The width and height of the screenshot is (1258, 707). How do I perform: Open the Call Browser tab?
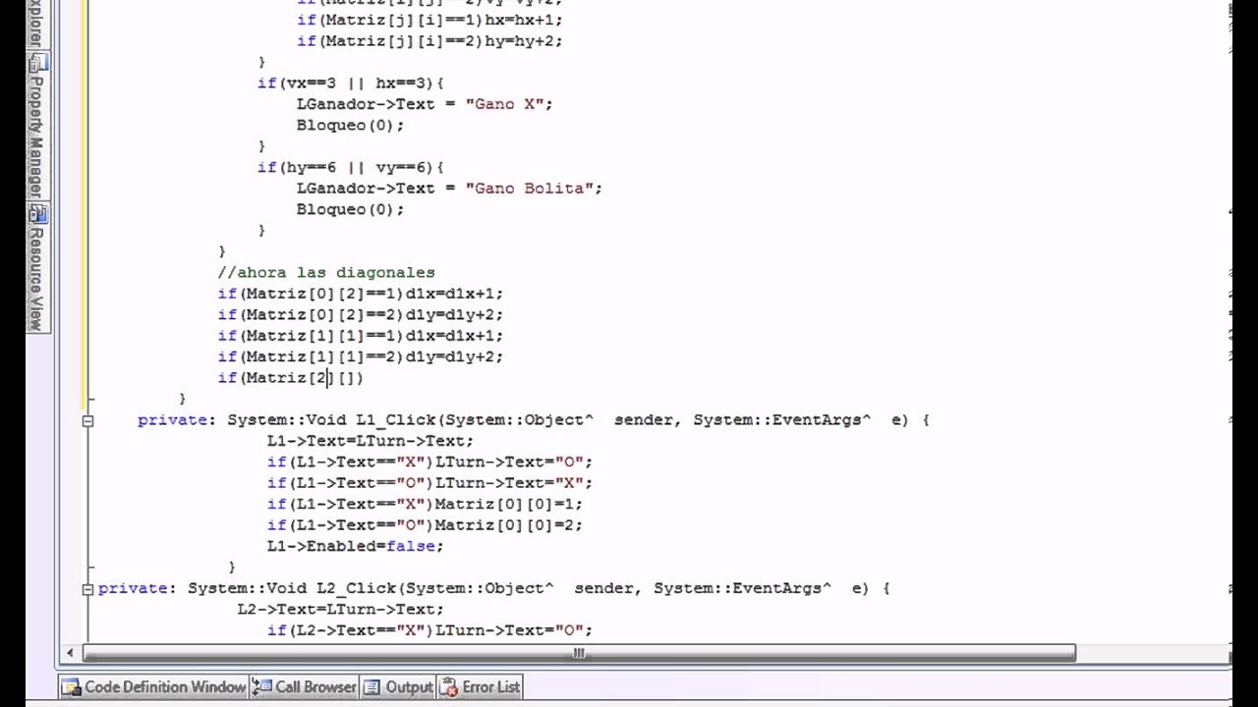(304, 686)
